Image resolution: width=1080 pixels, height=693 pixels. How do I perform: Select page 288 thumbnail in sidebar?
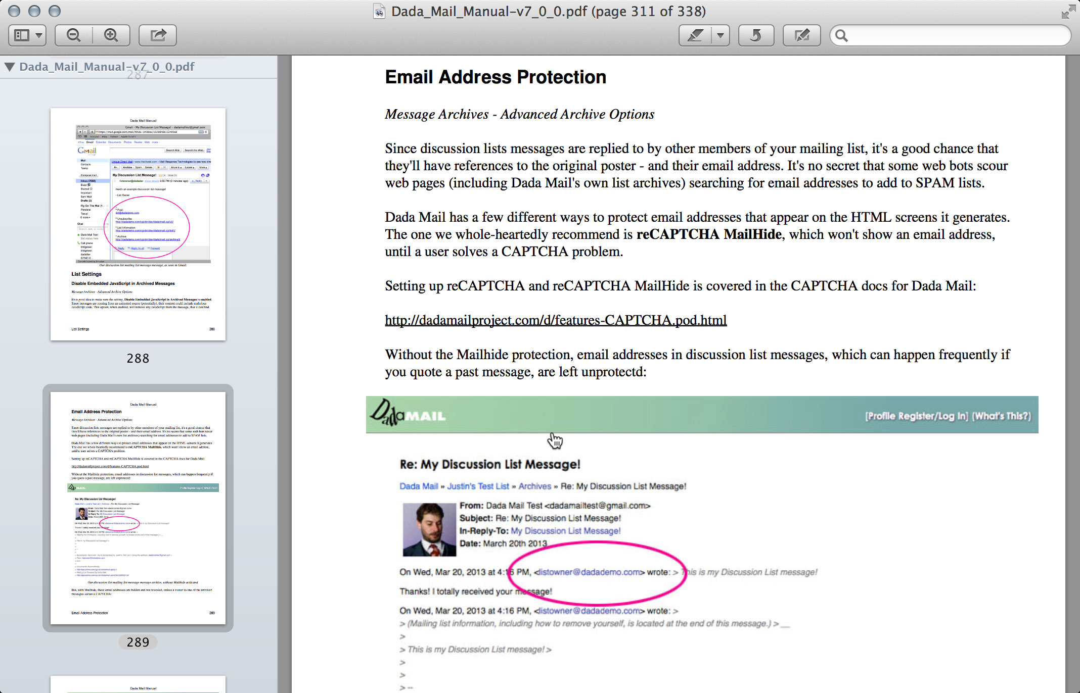click(x=138, y=224)
